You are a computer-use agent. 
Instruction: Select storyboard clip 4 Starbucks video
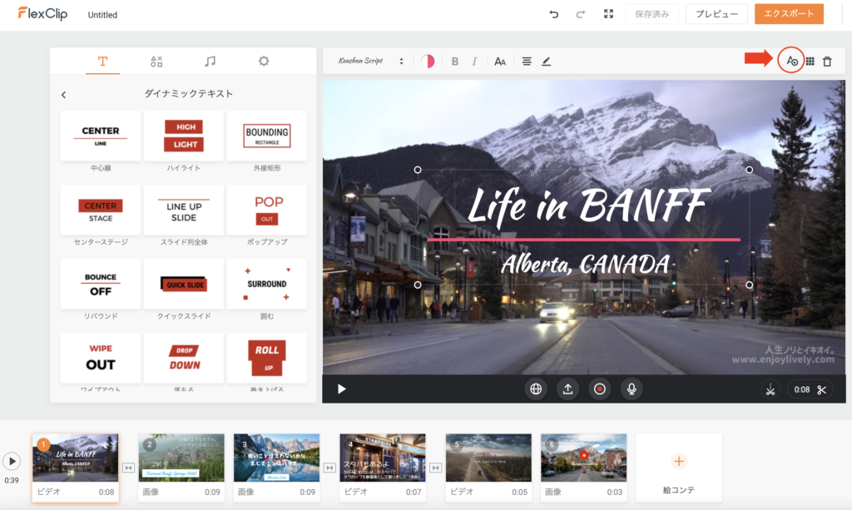[x=383, y=468]
